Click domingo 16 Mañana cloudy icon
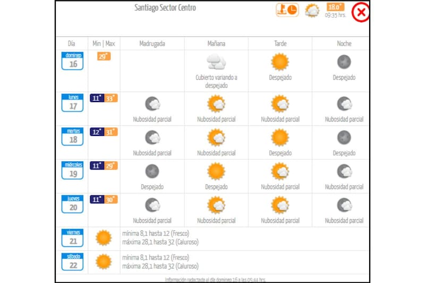The height and width of the screenshot is (283, 425). (x=216, y=62)
